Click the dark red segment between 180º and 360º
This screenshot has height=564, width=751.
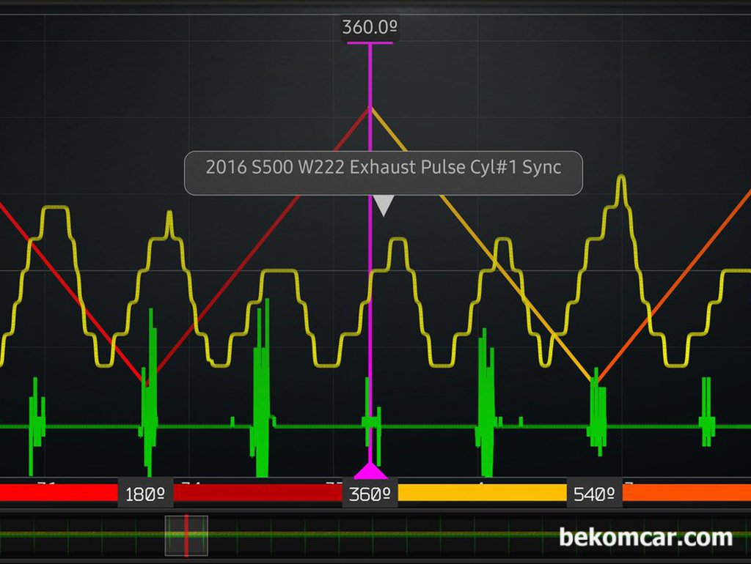tap(257, 494)
